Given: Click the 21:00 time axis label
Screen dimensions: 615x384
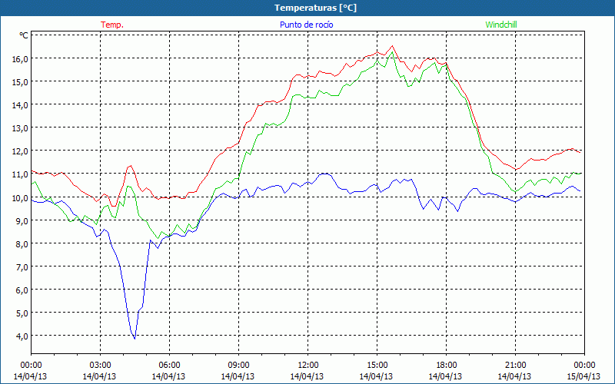Looking at the screenshot, I should click(x=515, y=366).
